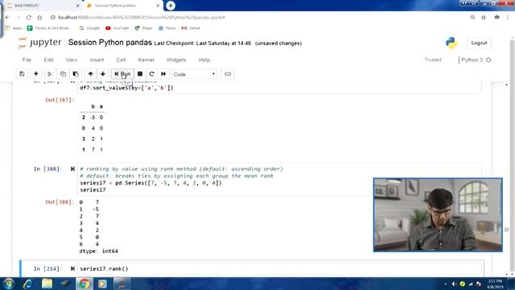Move the selected cell down
The width and height of the screenshot is (515, 290).
(103, 74)
